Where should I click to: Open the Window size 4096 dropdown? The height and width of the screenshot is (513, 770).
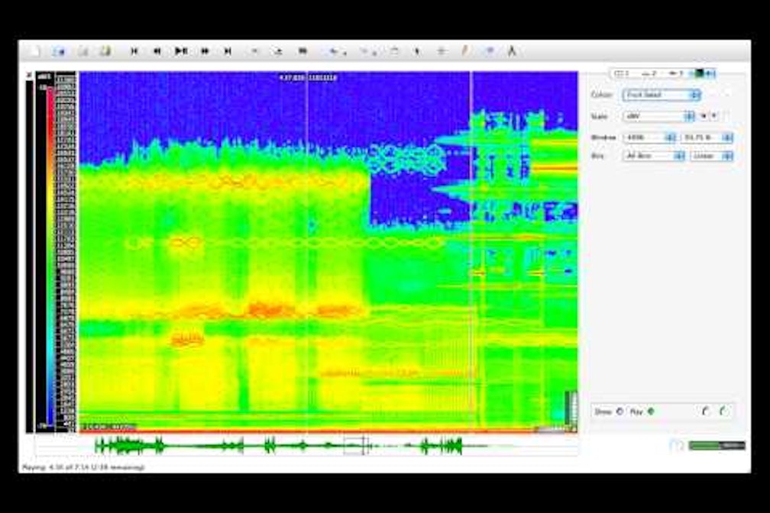coord(649,137)
